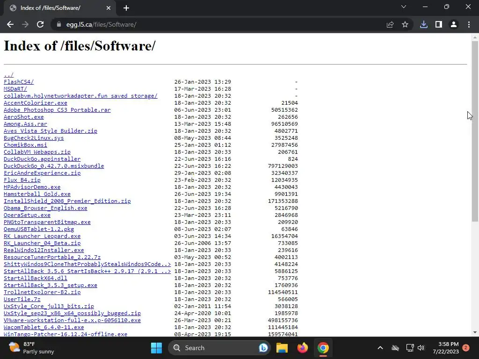Click QemuUSBTablet-1.2.pkg link
The image size is (479, 359).
[x=39, y=229]
